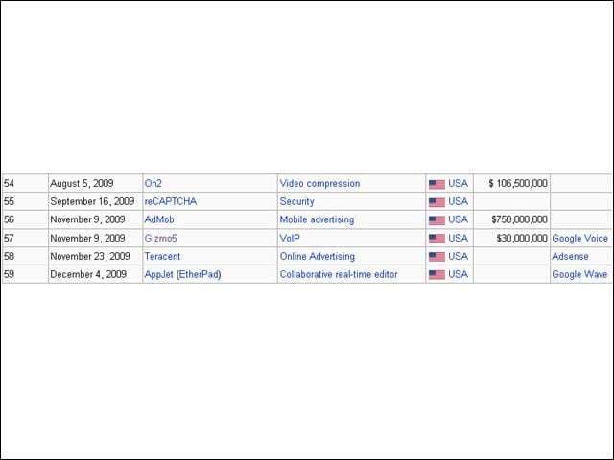The image size is (614, 460).
Task: Go to the Teracent link
Action: pyautogui.click(x=162, y=256)
